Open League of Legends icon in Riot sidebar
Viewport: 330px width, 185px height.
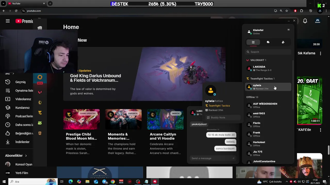(x=40, y=103)
